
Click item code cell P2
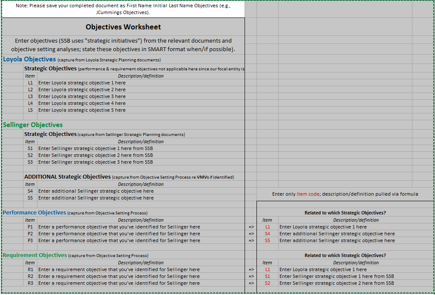30,234
